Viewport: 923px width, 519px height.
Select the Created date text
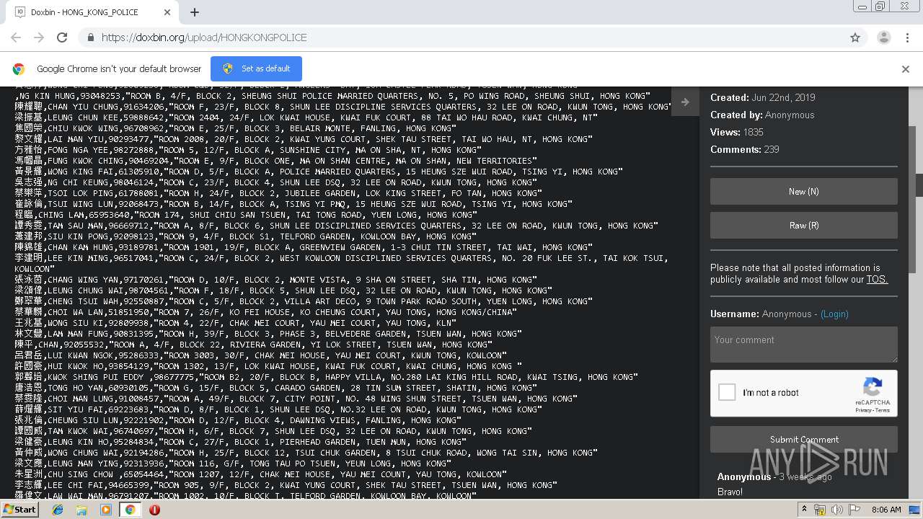tap(762, 98)
